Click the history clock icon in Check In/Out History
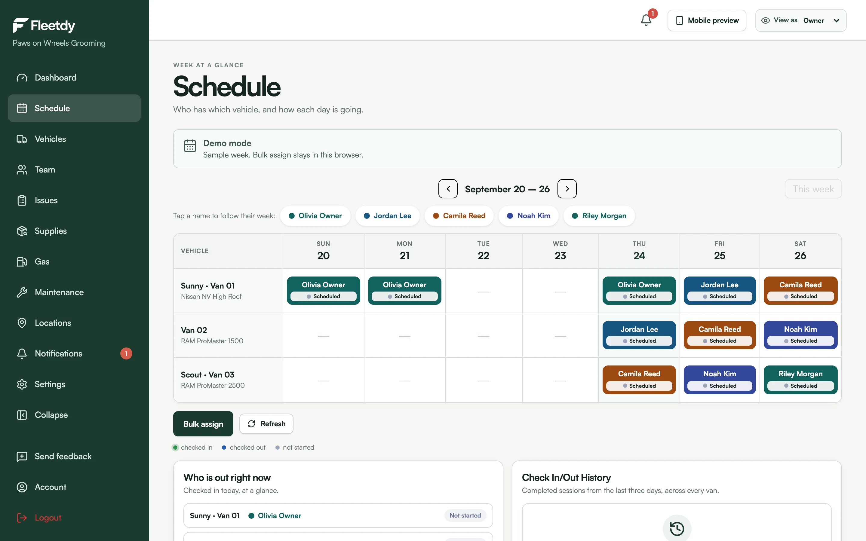Viewport: 866px width, 541px height. [x=677, y=528]
